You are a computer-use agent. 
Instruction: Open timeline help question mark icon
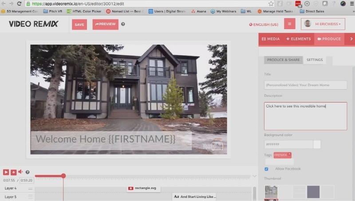[28, 172]
